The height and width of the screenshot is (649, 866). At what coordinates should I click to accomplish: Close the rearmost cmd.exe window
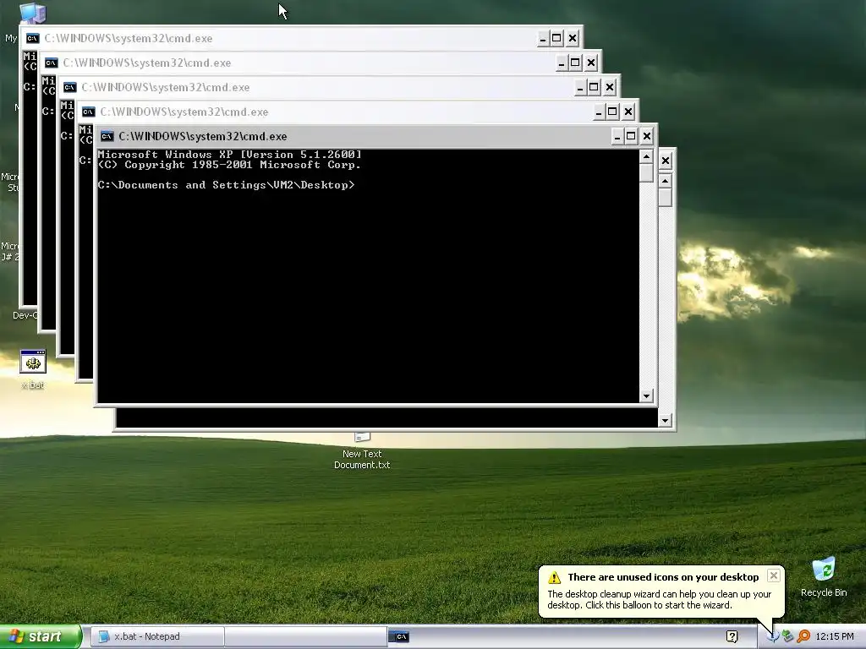point(573,38)
